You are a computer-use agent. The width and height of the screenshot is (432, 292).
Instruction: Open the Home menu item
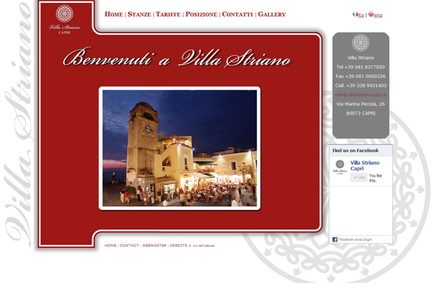(114, 15)
